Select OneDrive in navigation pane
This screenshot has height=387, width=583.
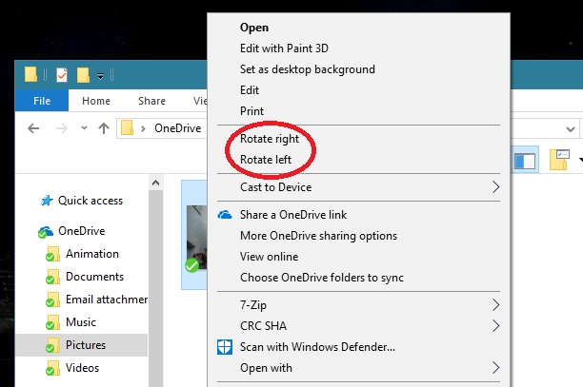pyautogui.click(x=81, y=231)
